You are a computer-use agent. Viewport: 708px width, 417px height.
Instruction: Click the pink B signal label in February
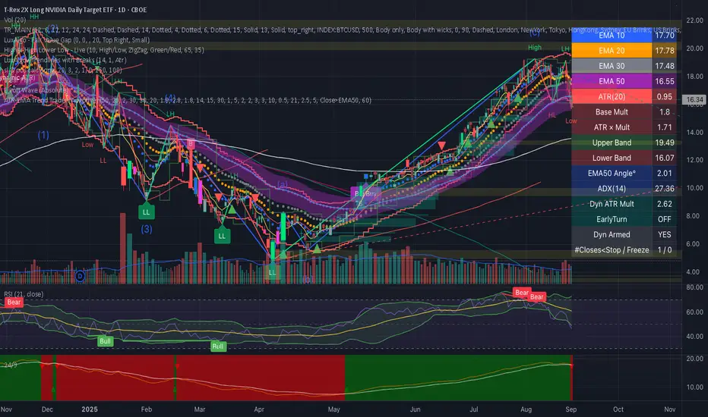(x=191, y=144)
